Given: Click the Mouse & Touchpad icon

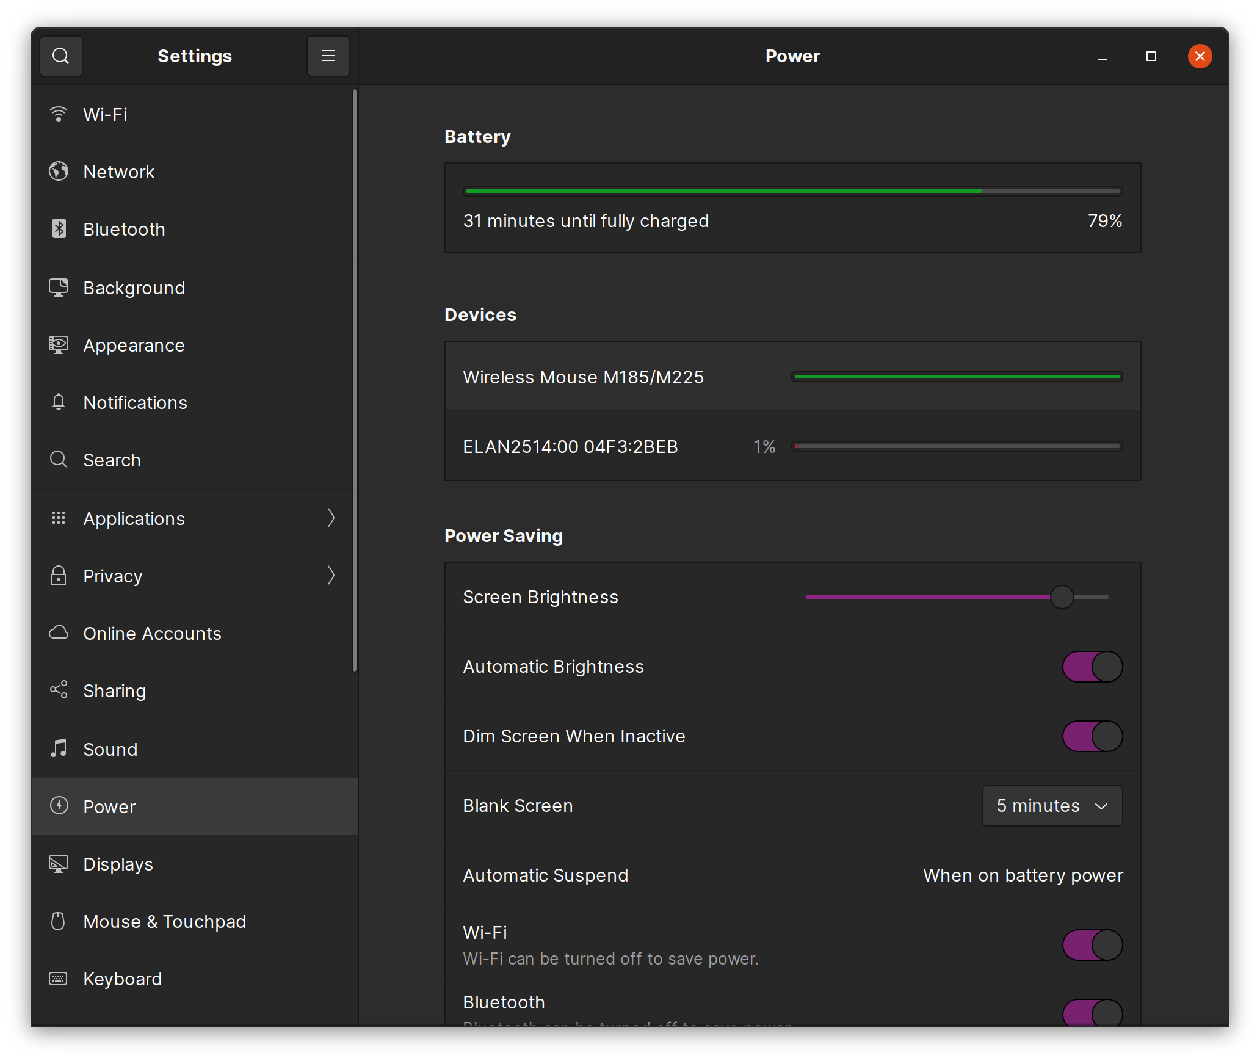Looking at the screenshot, I should (x=59, y=921).
